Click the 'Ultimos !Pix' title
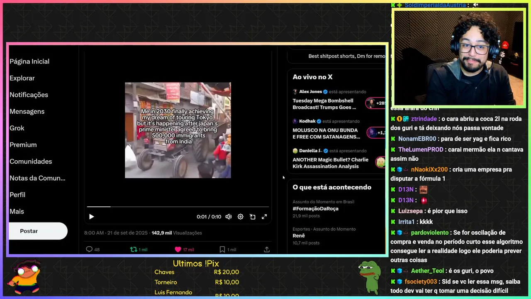This screenshot has height=299, width=531. [196, 264]
